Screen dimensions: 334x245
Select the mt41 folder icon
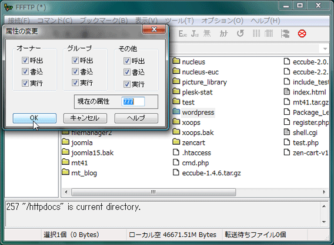pos(66,162)
